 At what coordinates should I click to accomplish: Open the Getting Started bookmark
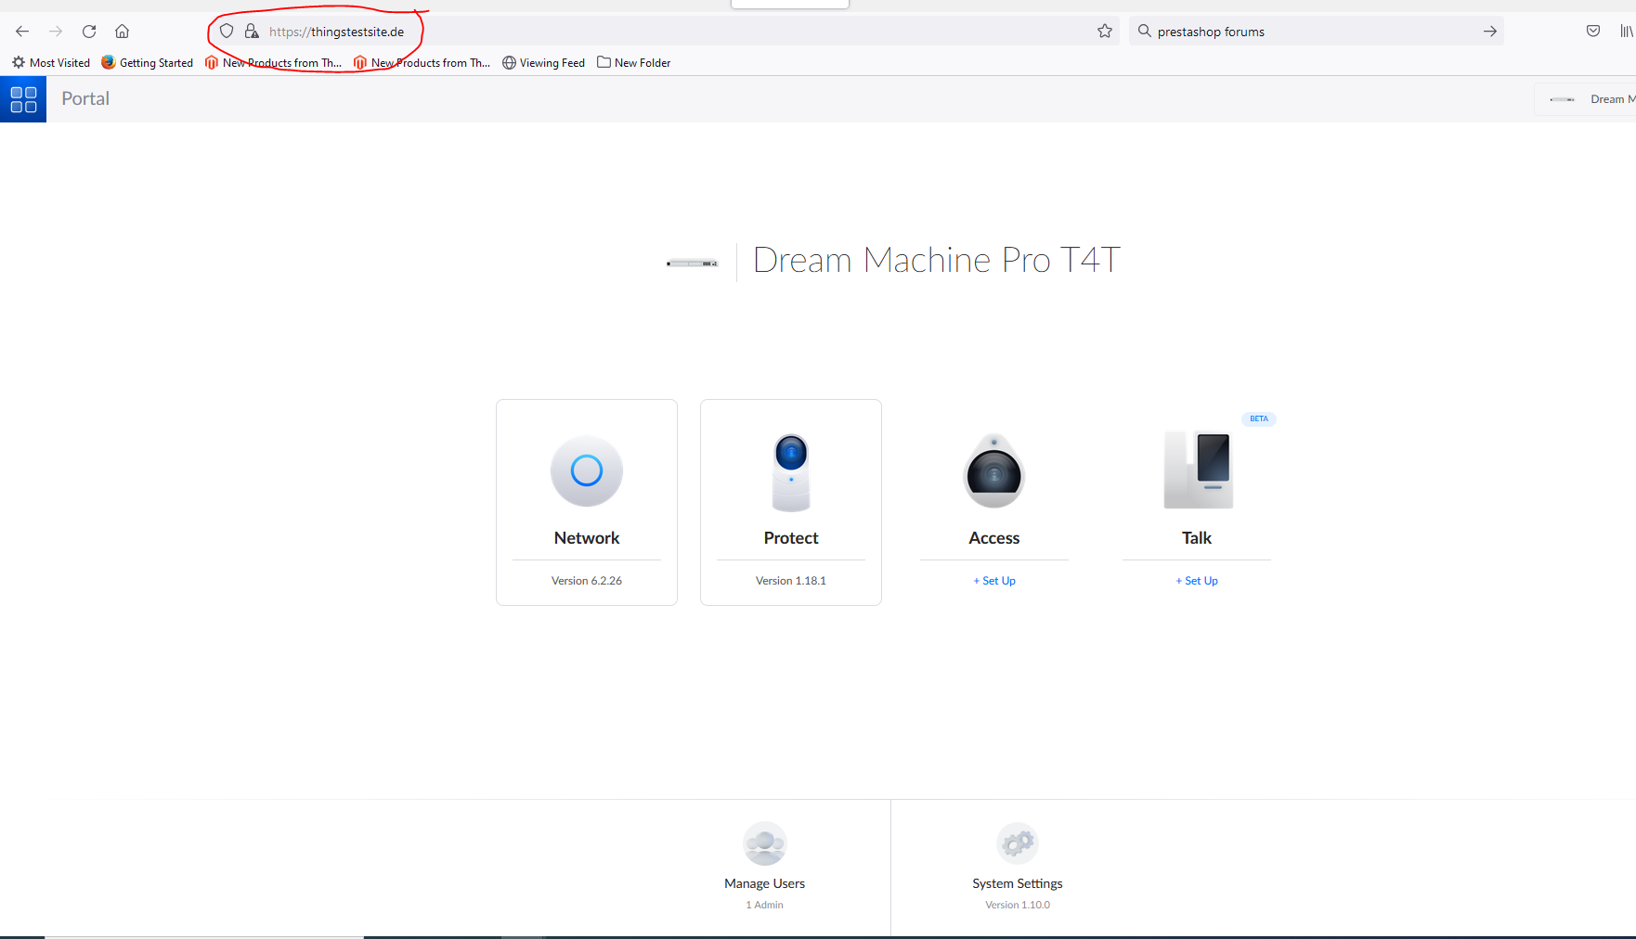[x=148, y=63]
